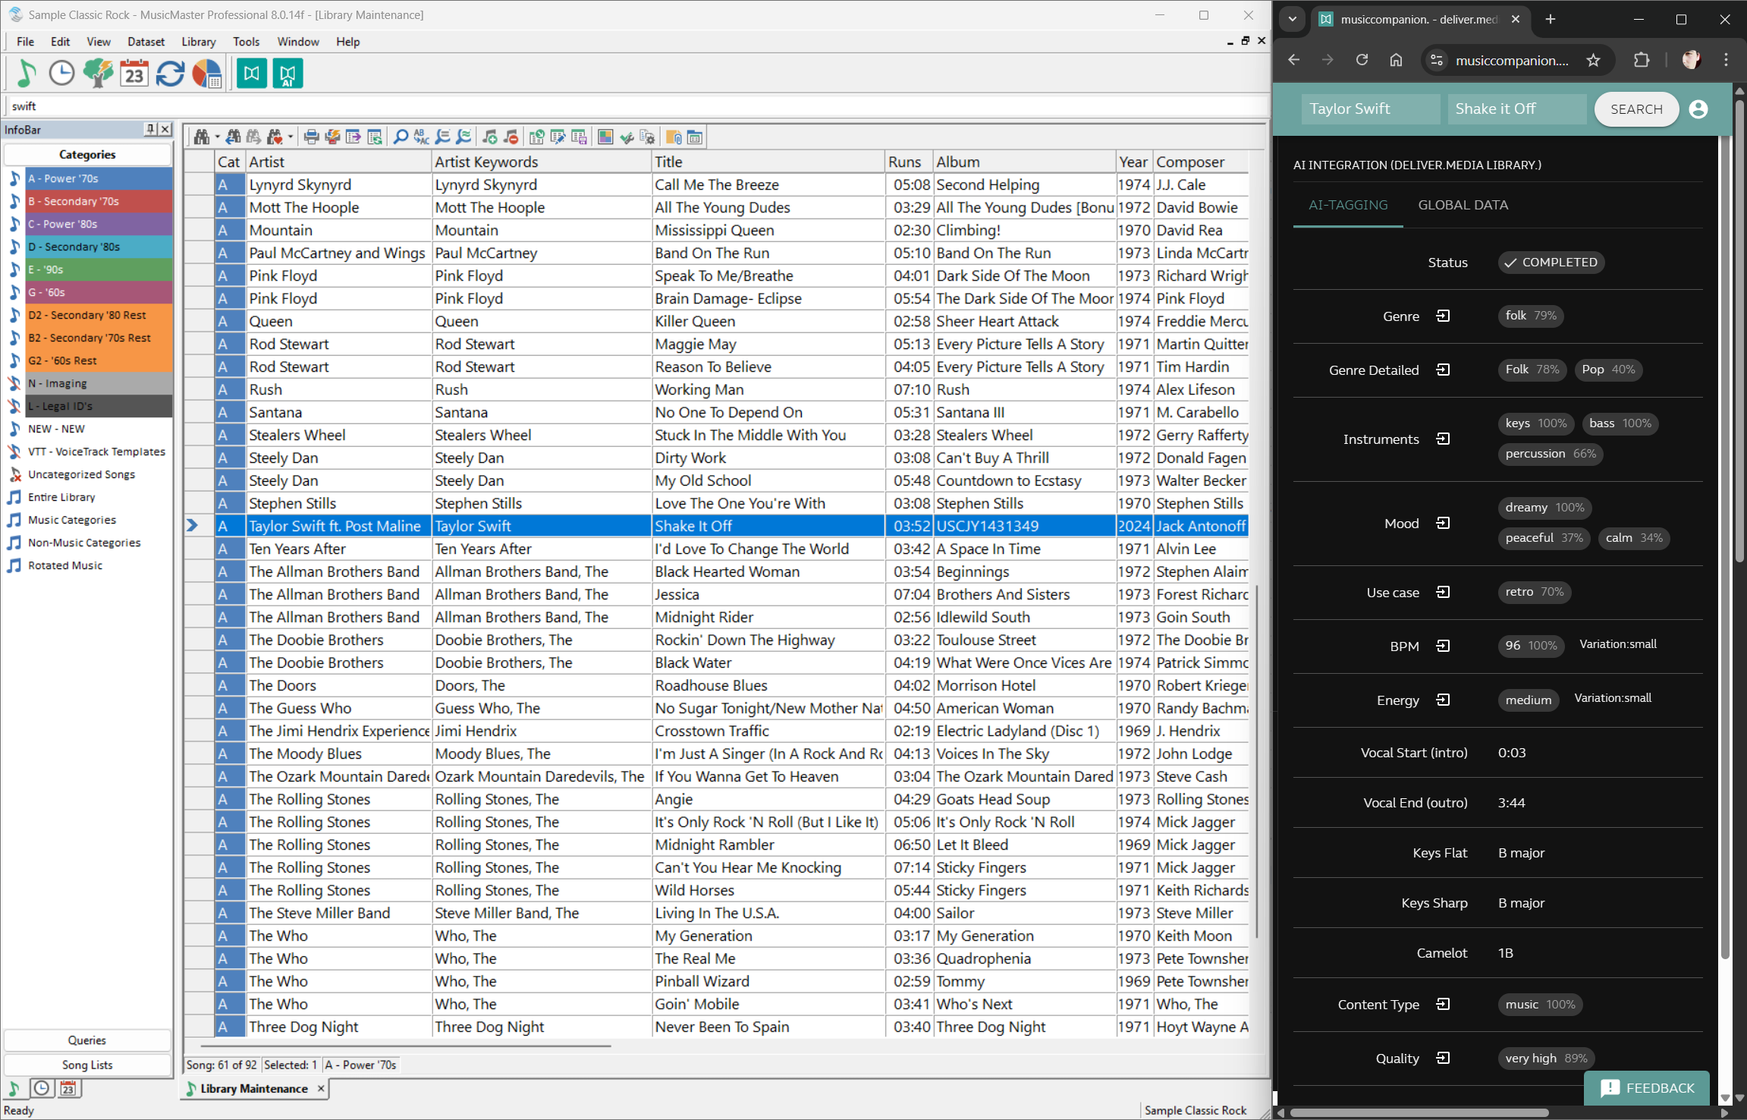This screenshot has width=1747, height=1120.
Task: Select the AI-TAGGING tab
Action: pyautogui.click(x=1348, y=205)
